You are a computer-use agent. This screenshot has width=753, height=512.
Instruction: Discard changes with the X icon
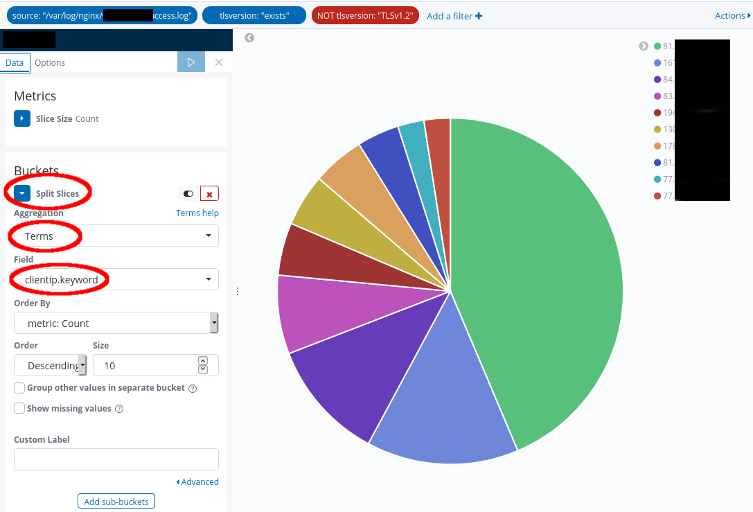tap(219, 62)
